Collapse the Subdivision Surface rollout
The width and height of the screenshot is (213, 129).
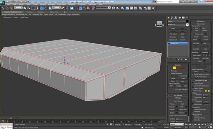(201, 80)
